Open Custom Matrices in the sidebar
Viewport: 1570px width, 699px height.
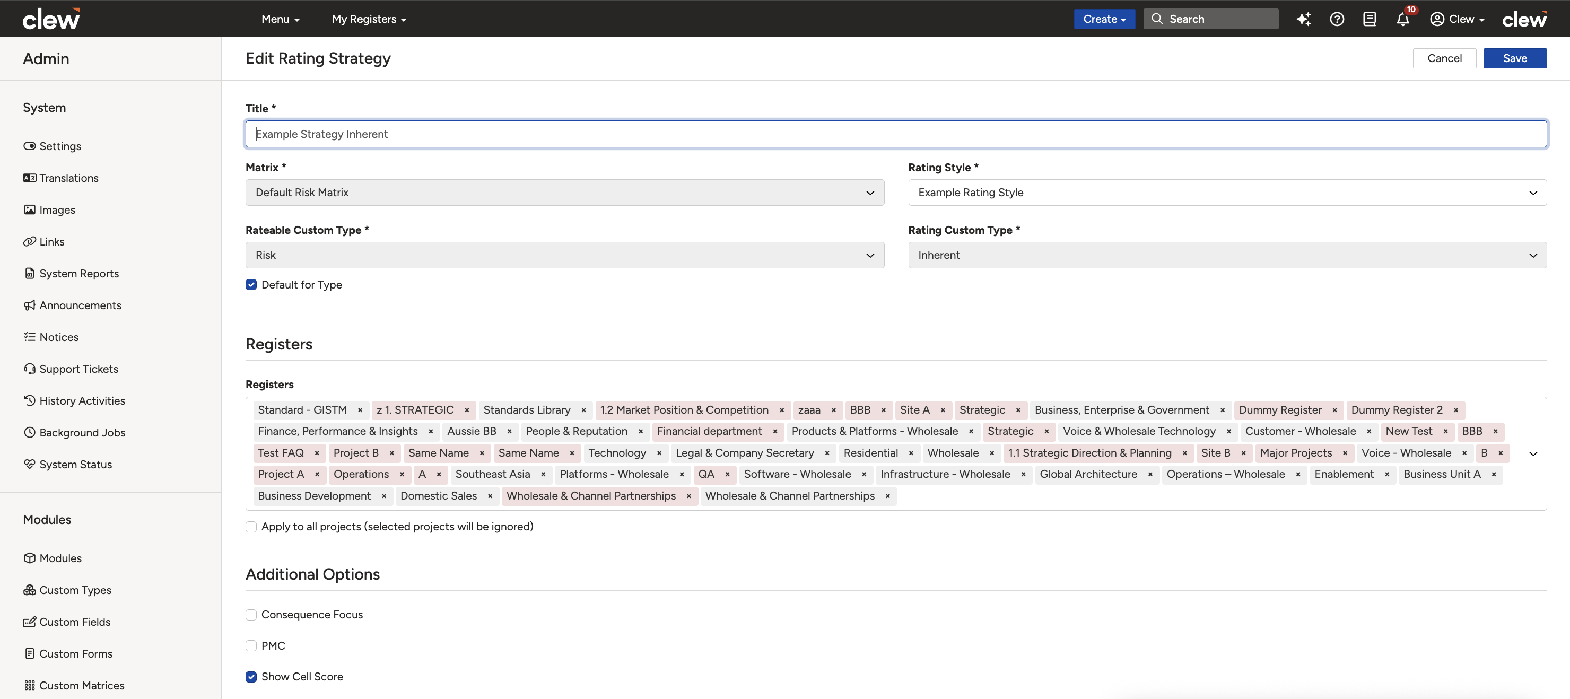click(74, 686)
